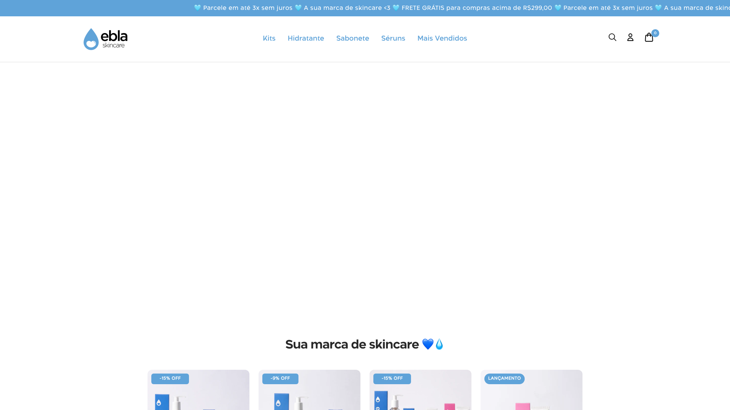Open the search magnifier icon
The image size is (730, 410).
tap(612, 37)
